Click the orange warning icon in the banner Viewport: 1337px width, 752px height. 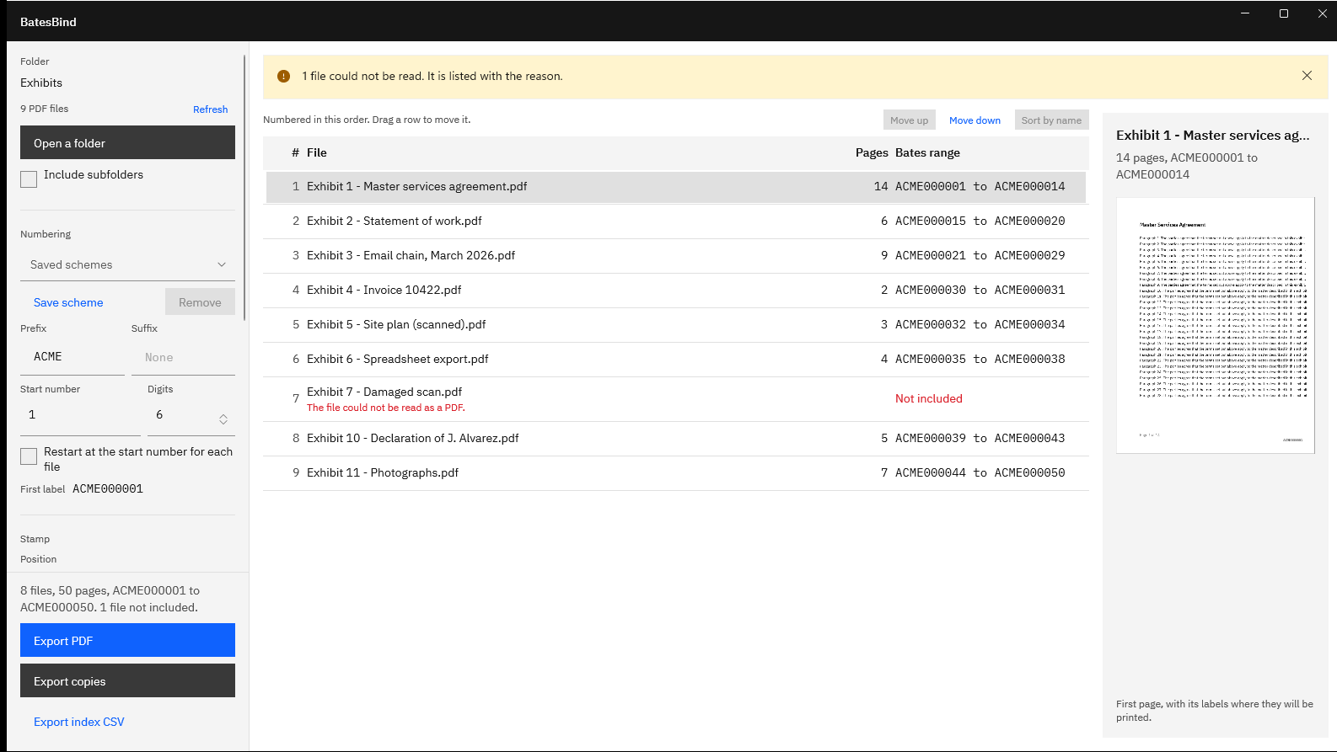pyautogui.click(x=284, y=76)
